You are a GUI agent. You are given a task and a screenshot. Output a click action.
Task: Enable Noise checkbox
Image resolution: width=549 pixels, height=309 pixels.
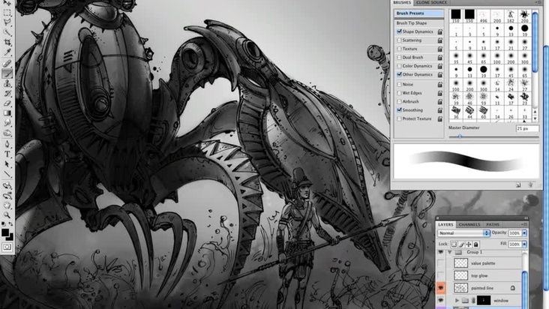click(x=399, y=84)
